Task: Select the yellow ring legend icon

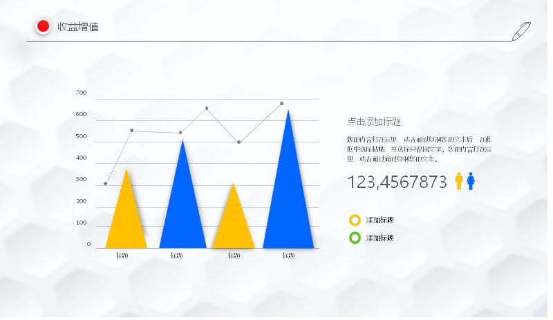Action: point(355,220)
